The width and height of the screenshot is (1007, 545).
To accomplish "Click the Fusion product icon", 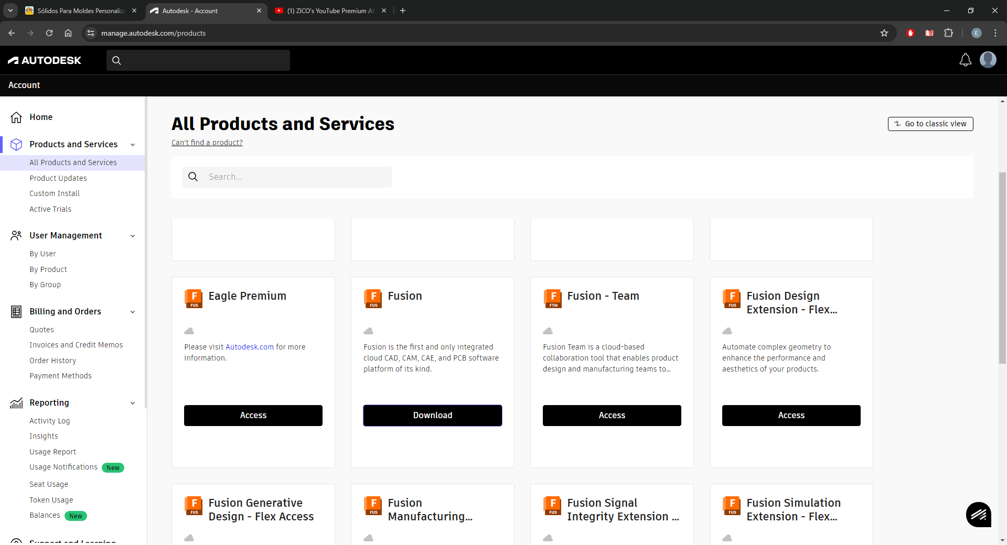I will point(373,298).
